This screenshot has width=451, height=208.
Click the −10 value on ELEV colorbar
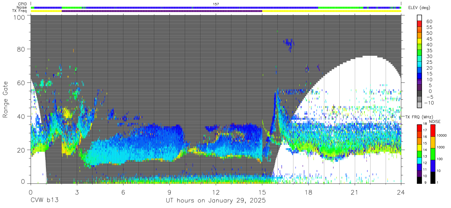pyautogui.click(x=428, y=102)
